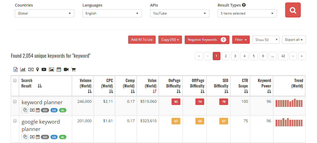Click the red SEO Difficulty 78 badge
This screenshot has width=317, height=143.
click(223, 102)
